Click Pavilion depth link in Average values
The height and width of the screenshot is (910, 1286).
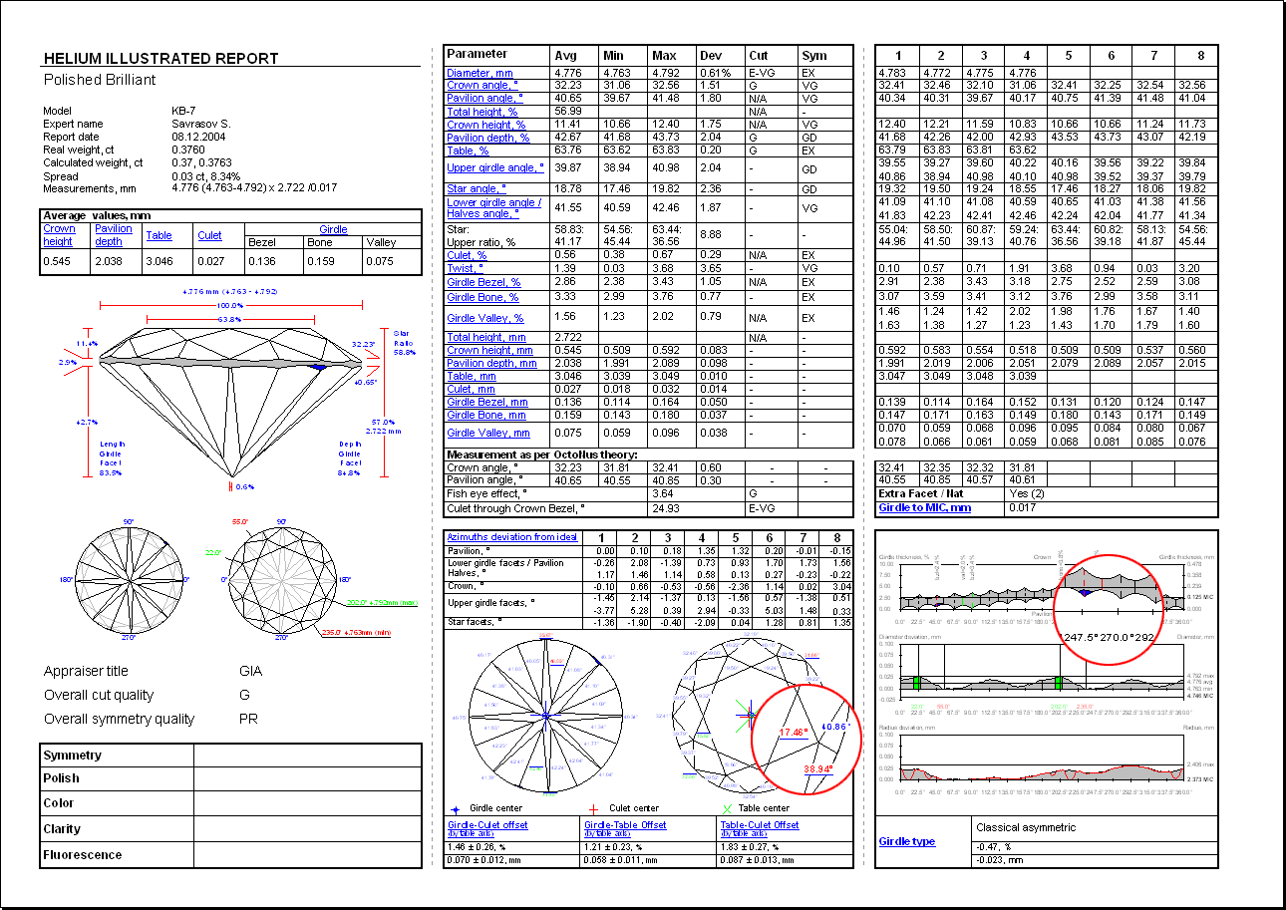click(x=113, y=235)
